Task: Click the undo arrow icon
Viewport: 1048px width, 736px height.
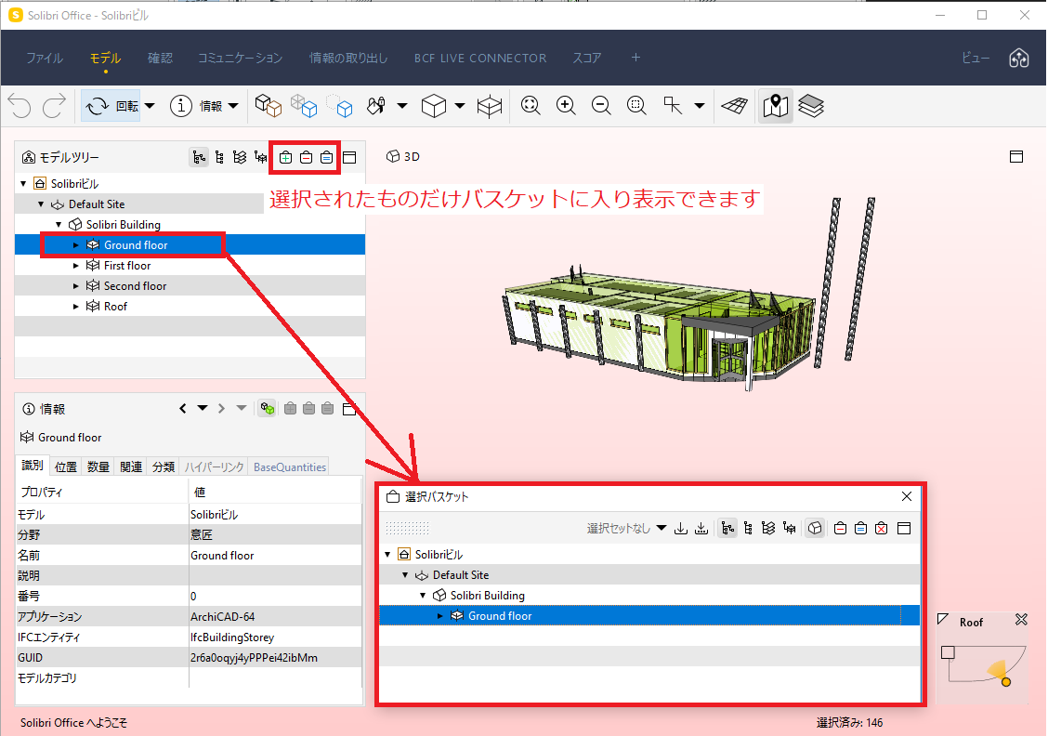Action: coord(20,106)
